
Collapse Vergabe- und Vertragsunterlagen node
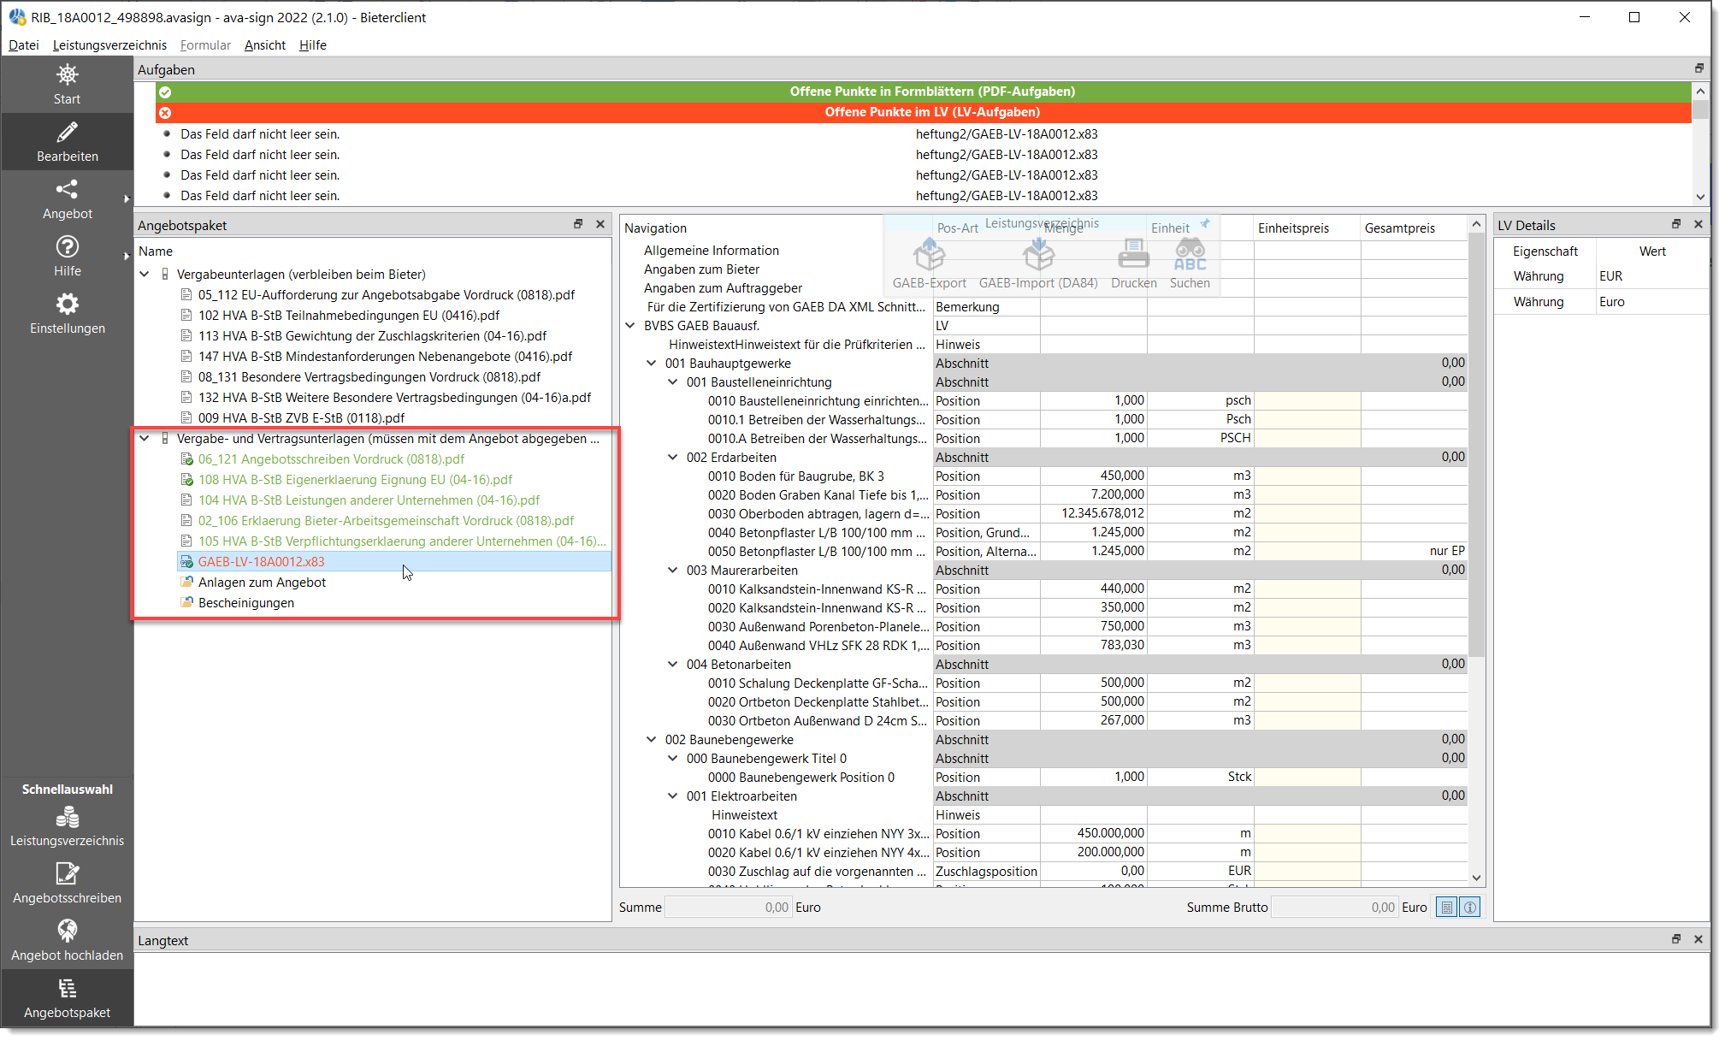click(145, 439)
